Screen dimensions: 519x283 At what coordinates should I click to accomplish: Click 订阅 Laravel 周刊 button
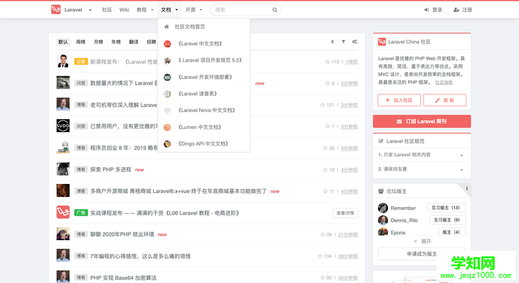(x=422, y=122)
